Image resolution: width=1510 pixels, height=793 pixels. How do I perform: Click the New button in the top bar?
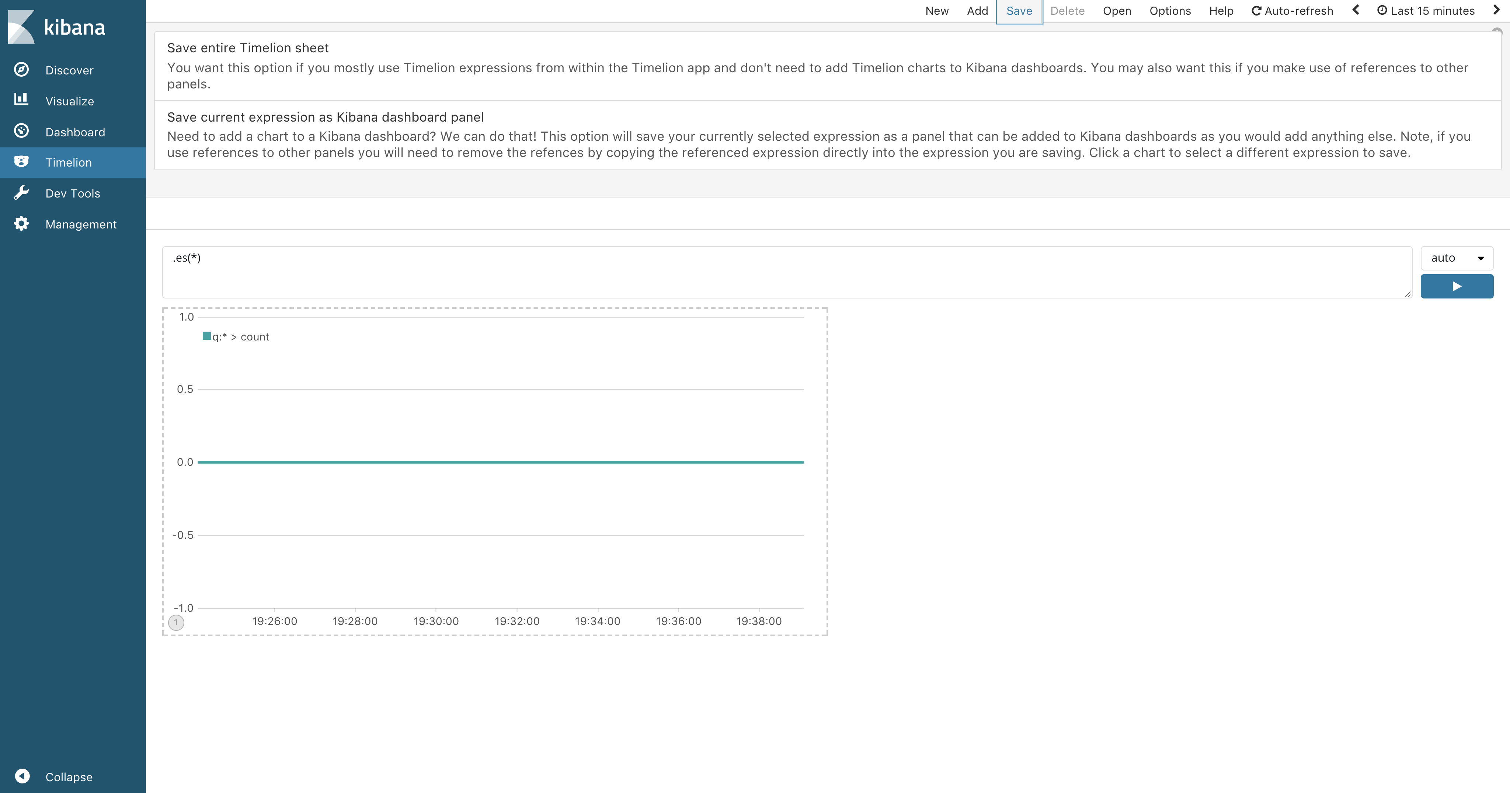937,10
